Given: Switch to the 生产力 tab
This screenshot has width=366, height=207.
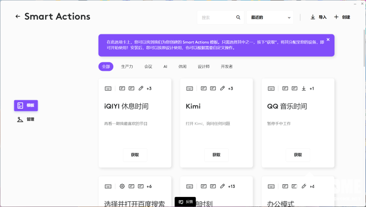Looking at the screenshot, I should pos(127,66).
